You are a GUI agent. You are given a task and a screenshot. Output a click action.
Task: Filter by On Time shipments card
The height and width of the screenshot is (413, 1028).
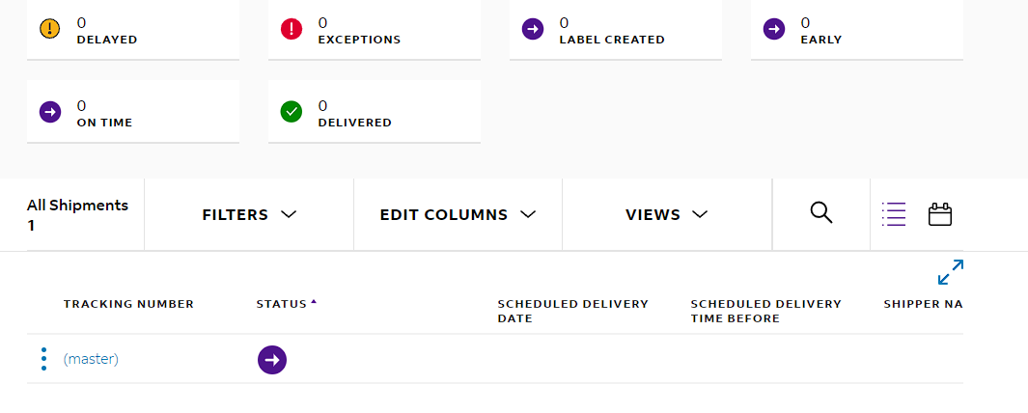coord(133,113)
